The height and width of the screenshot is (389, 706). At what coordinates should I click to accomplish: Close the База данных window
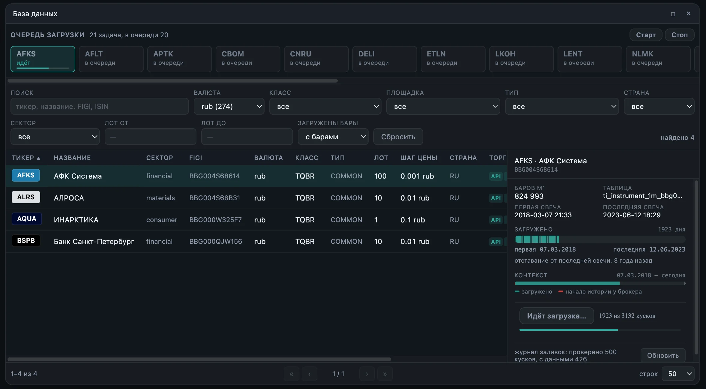click(x=689, y=14)
